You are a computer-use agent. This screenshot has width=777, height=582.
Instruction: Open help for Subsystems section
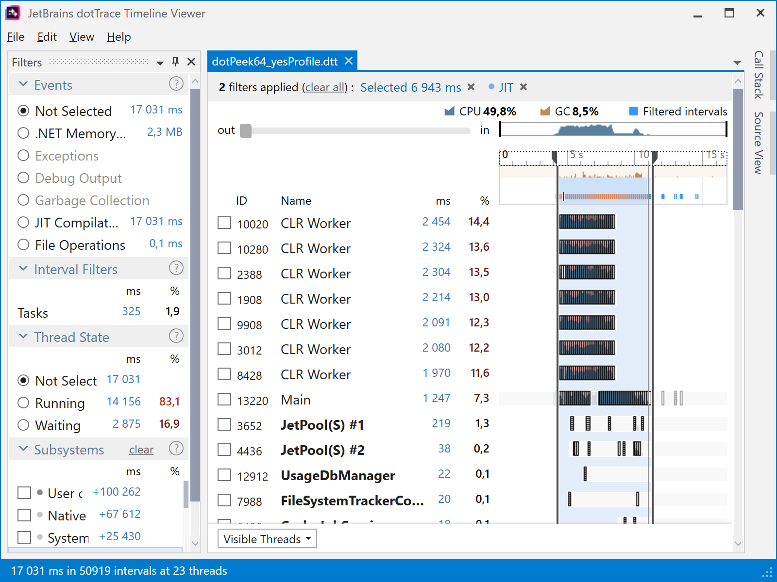(176, 449)
